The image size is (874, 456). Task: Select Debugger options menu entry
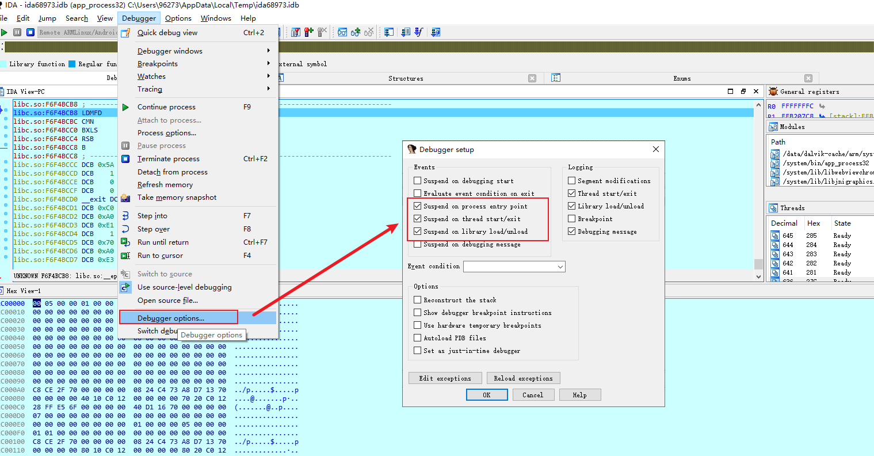(198, 318)
